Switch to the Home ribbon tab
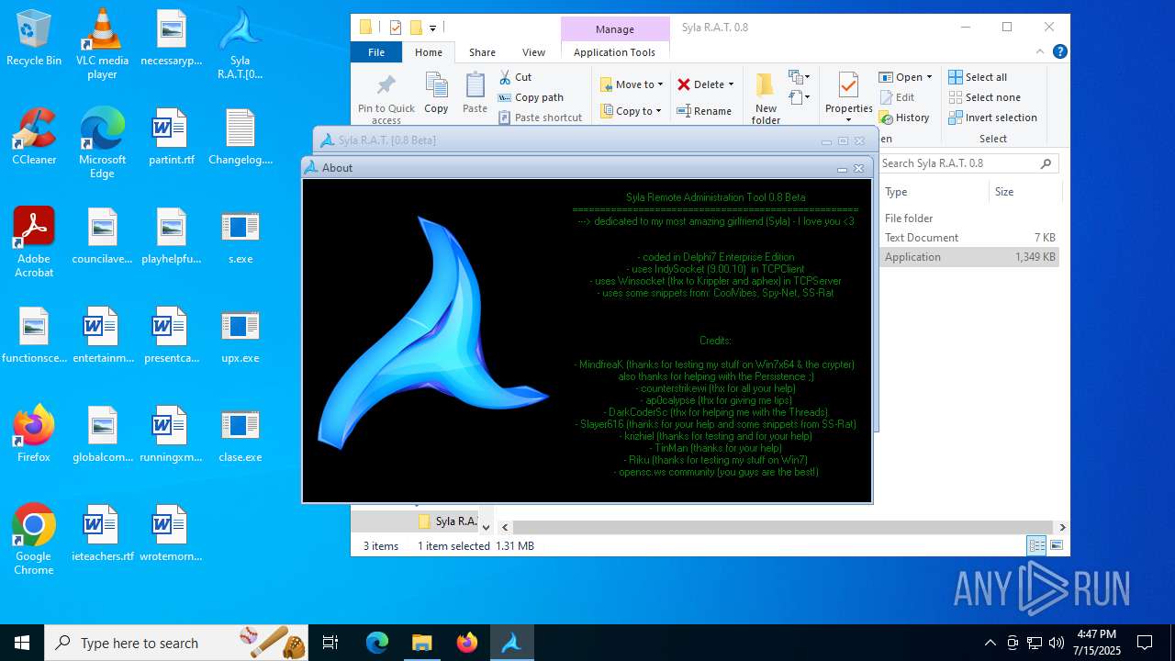This screenshot has width=1175, height=661. tap(428, 52)
